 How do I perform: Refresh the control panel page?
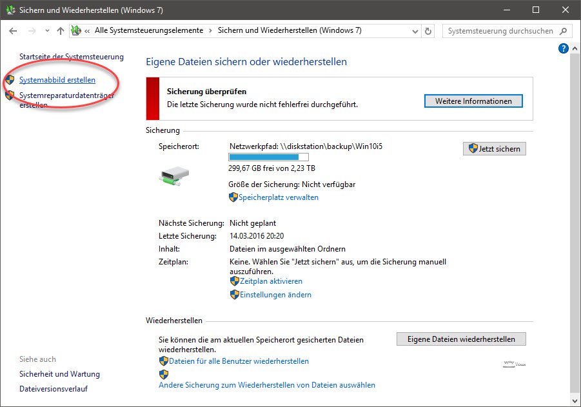coord(428,31)
